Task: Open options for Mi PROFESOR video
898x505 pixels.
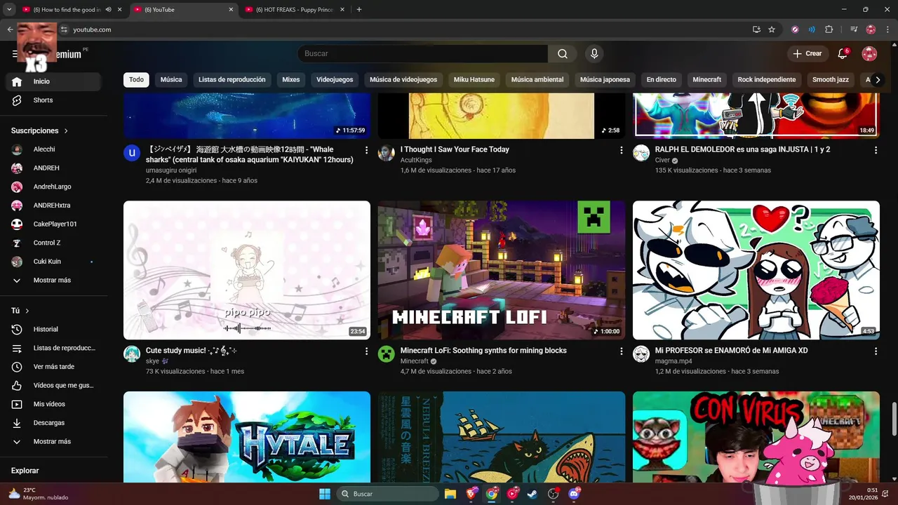Action: pyautogui.click(x=876, y=351)
